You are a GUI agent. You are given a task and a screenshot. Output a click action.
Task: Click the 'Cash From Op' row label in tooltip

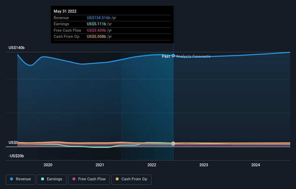point(66,37)
